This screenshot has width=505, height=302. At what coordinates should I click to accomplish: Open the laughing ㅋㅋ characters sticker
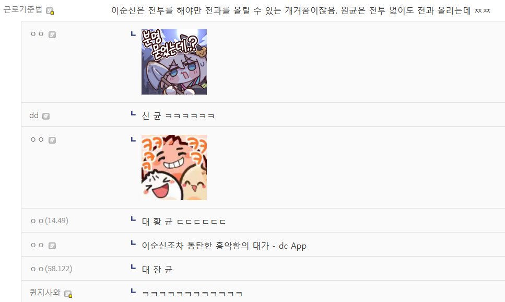pos(174,167)
